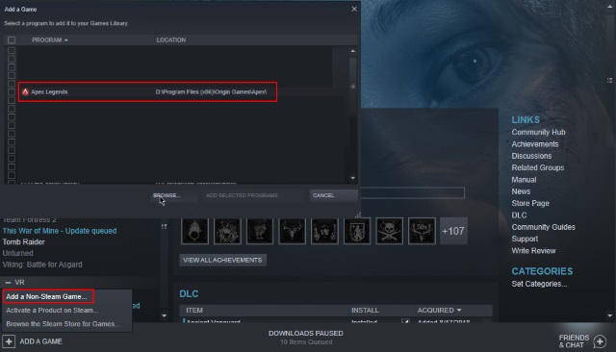This screenshot has height=352, width=616.
Task: Check the box next to Apex Legends
Action: pos(12,92)
